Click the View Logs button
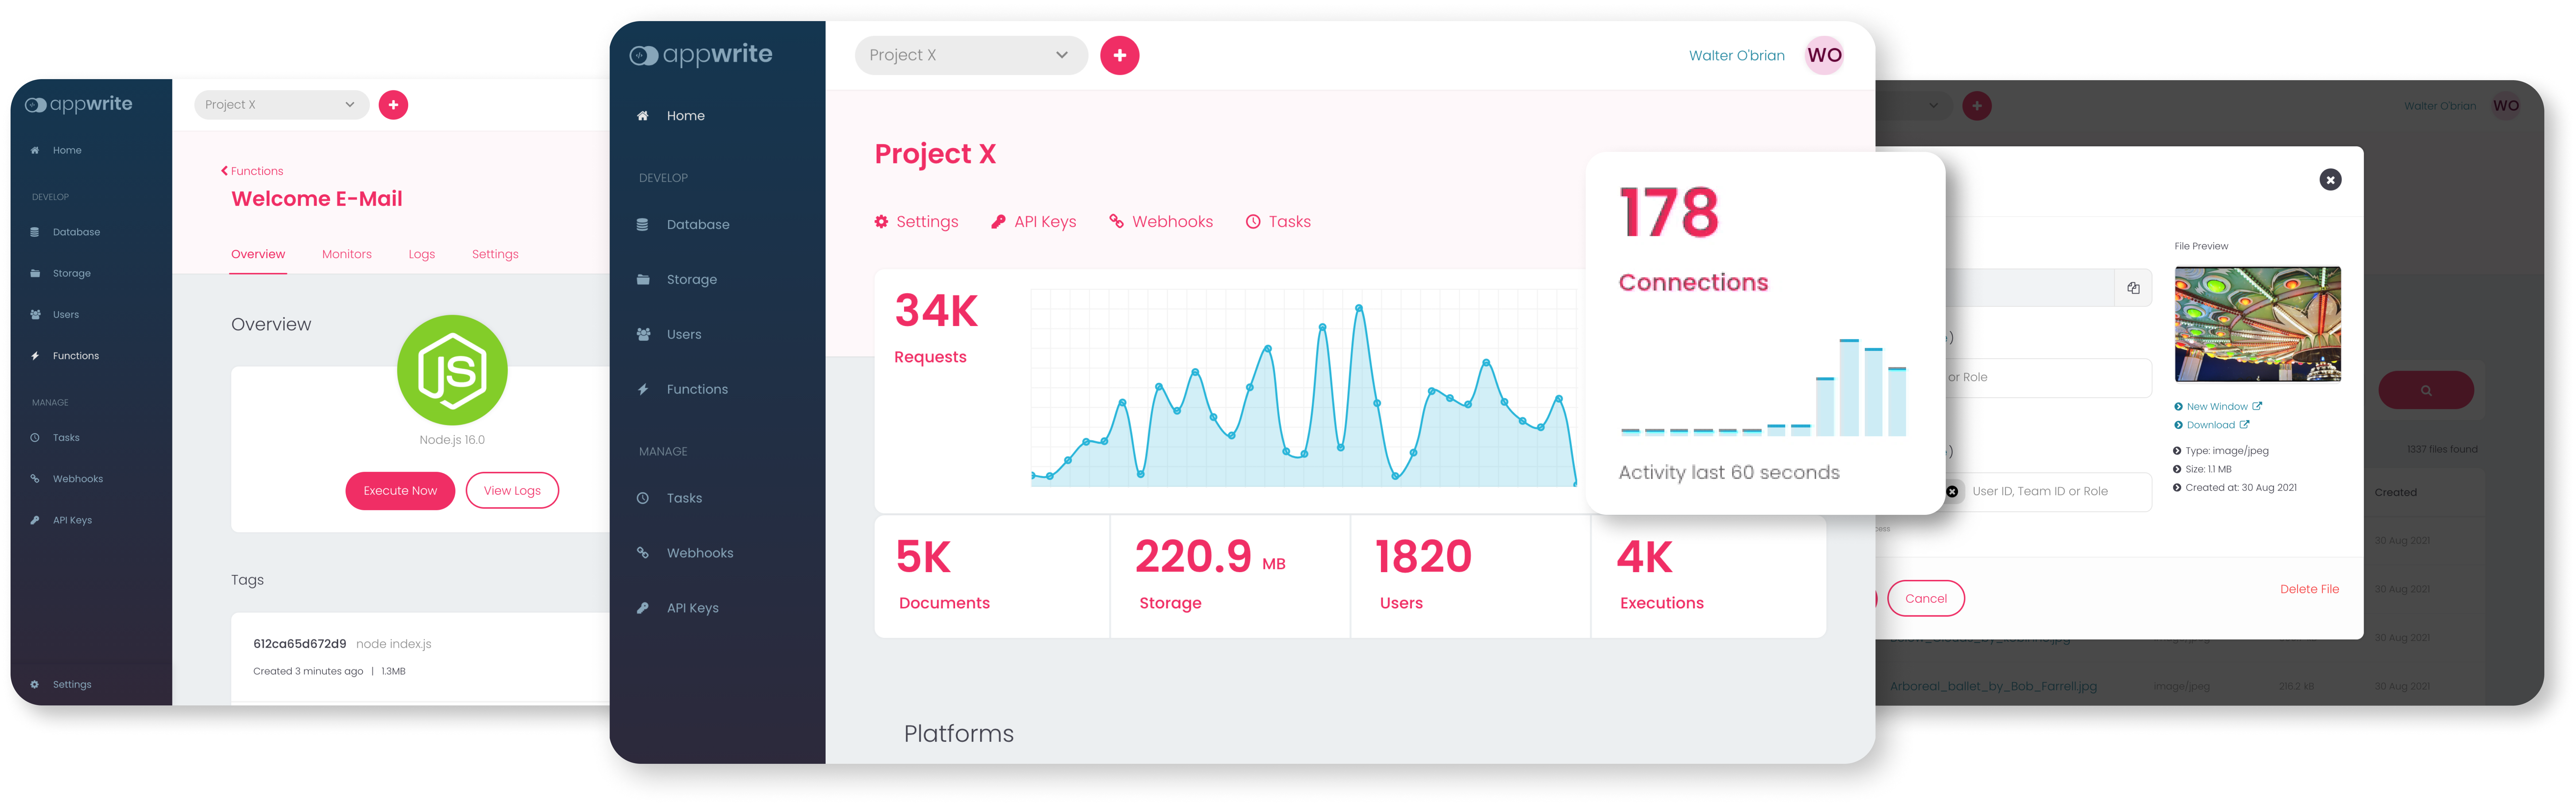 [512, 491]
